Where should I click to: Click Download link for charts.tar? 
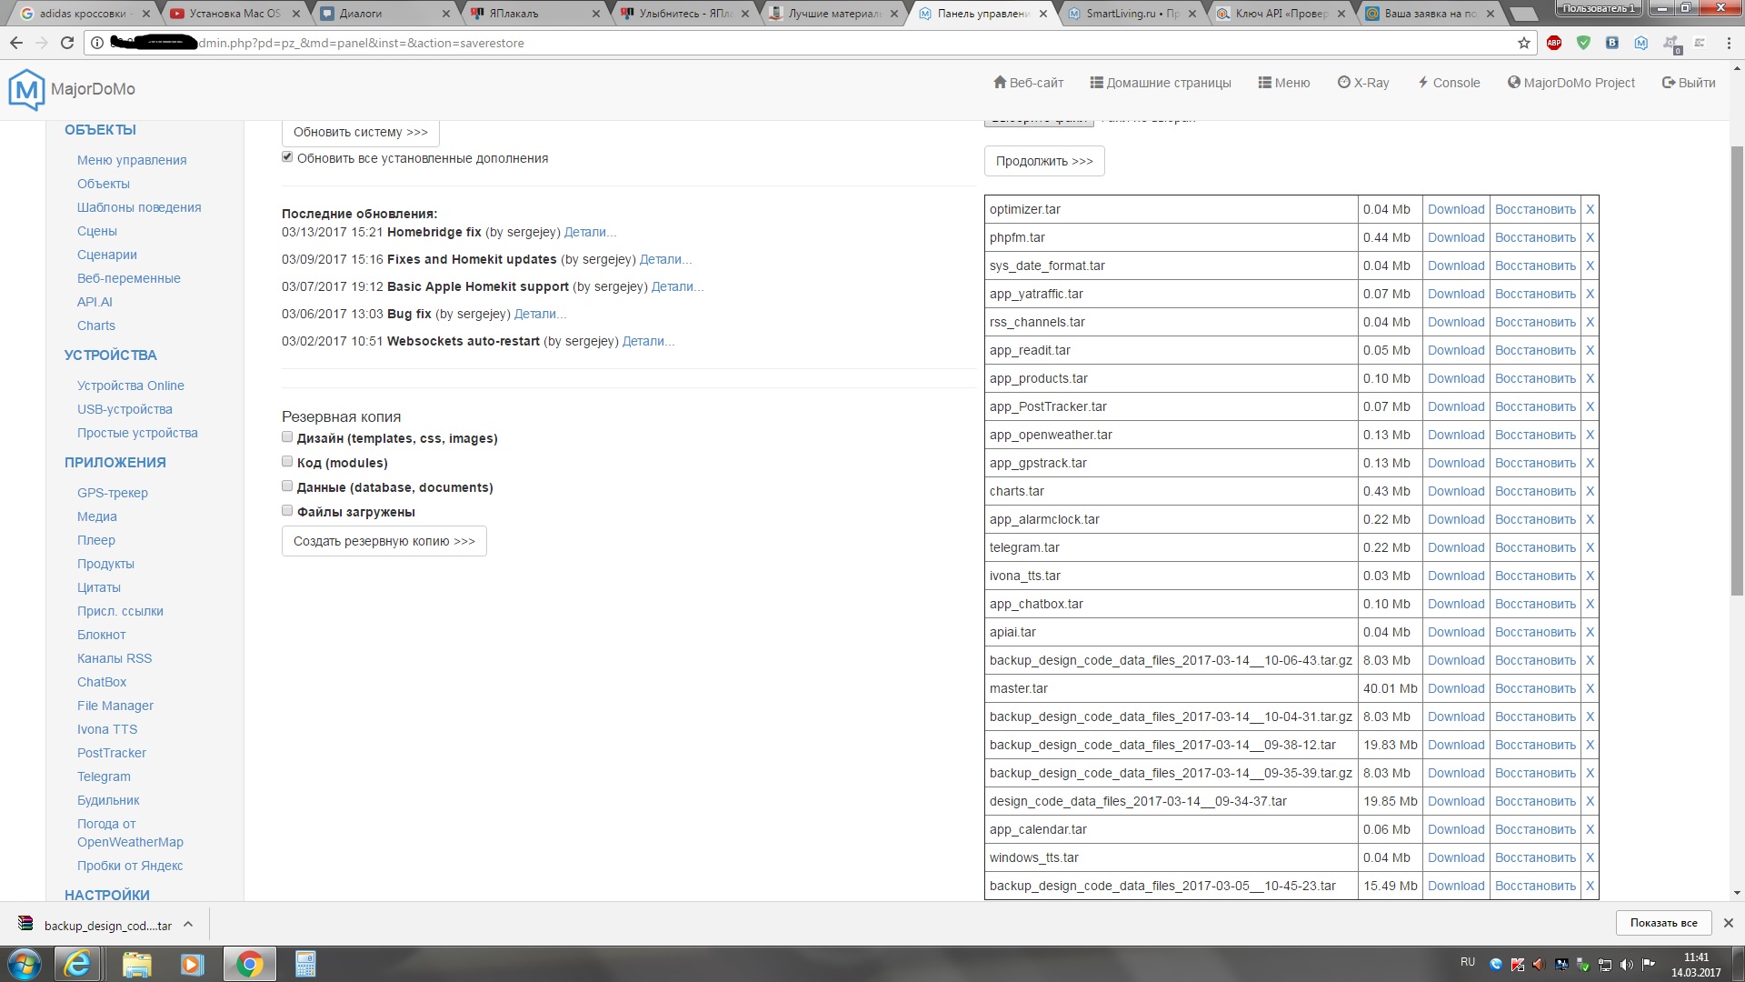tap(1455, 491)
